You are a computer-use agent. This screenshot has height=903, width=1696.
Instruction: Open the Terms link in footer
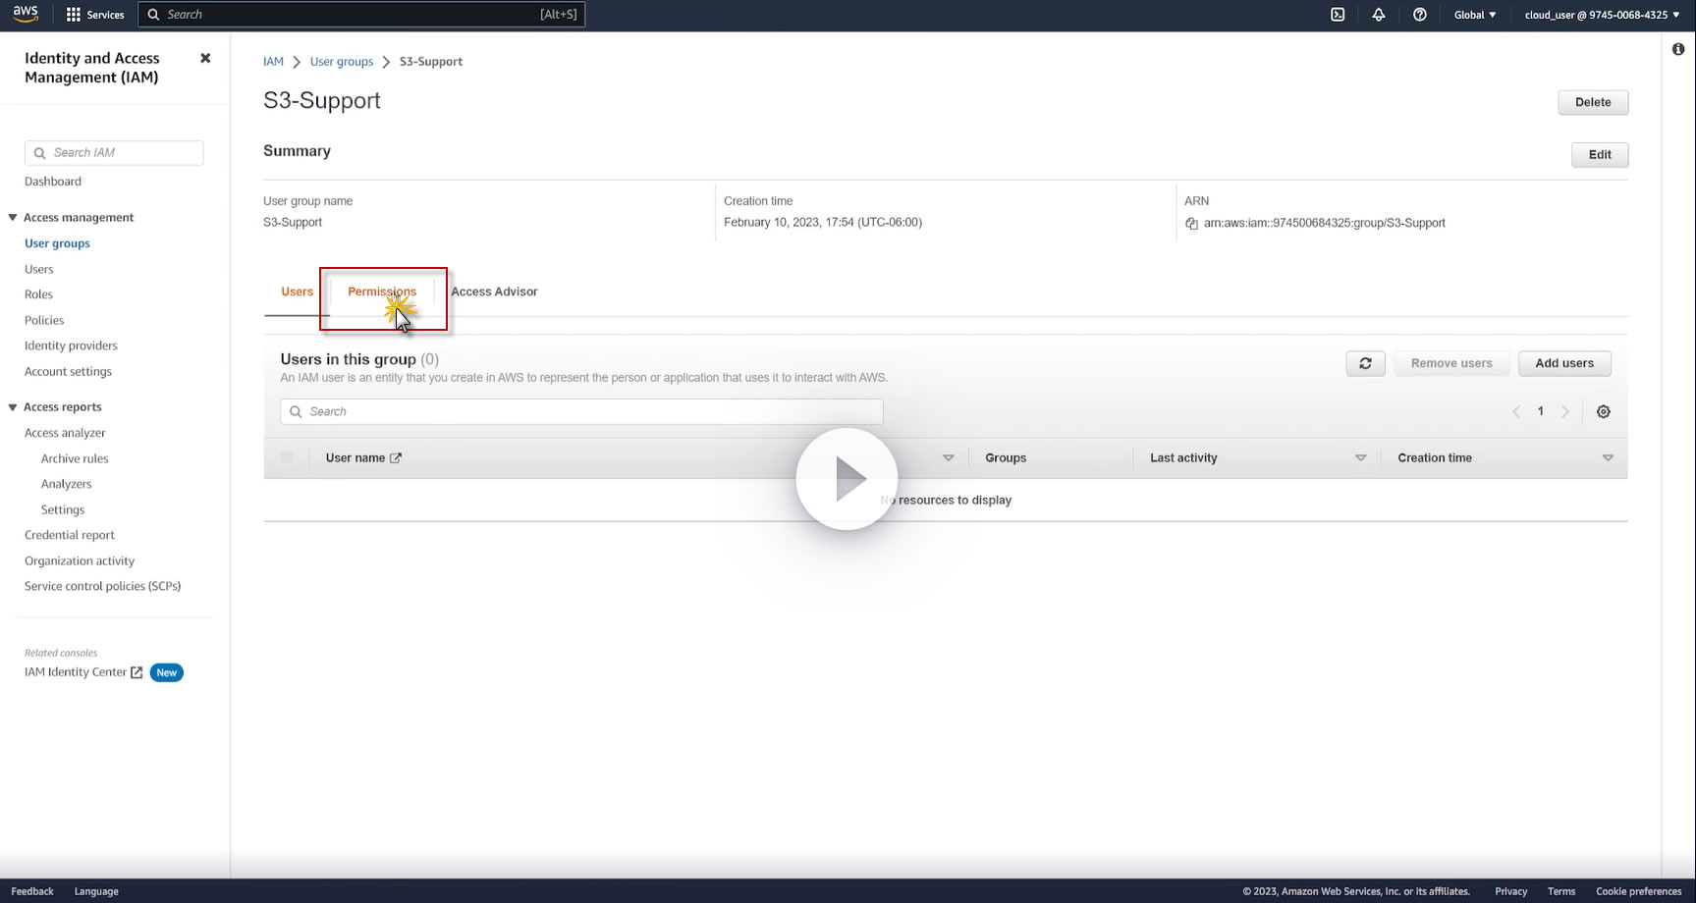pos(1561,891)
